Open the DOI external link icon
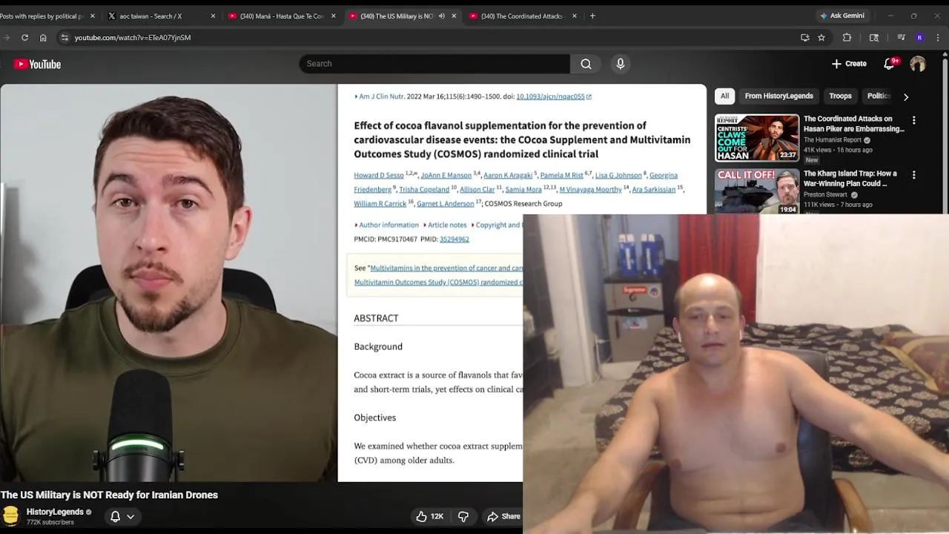Viewport: 949px width, 534px height. 589,96
